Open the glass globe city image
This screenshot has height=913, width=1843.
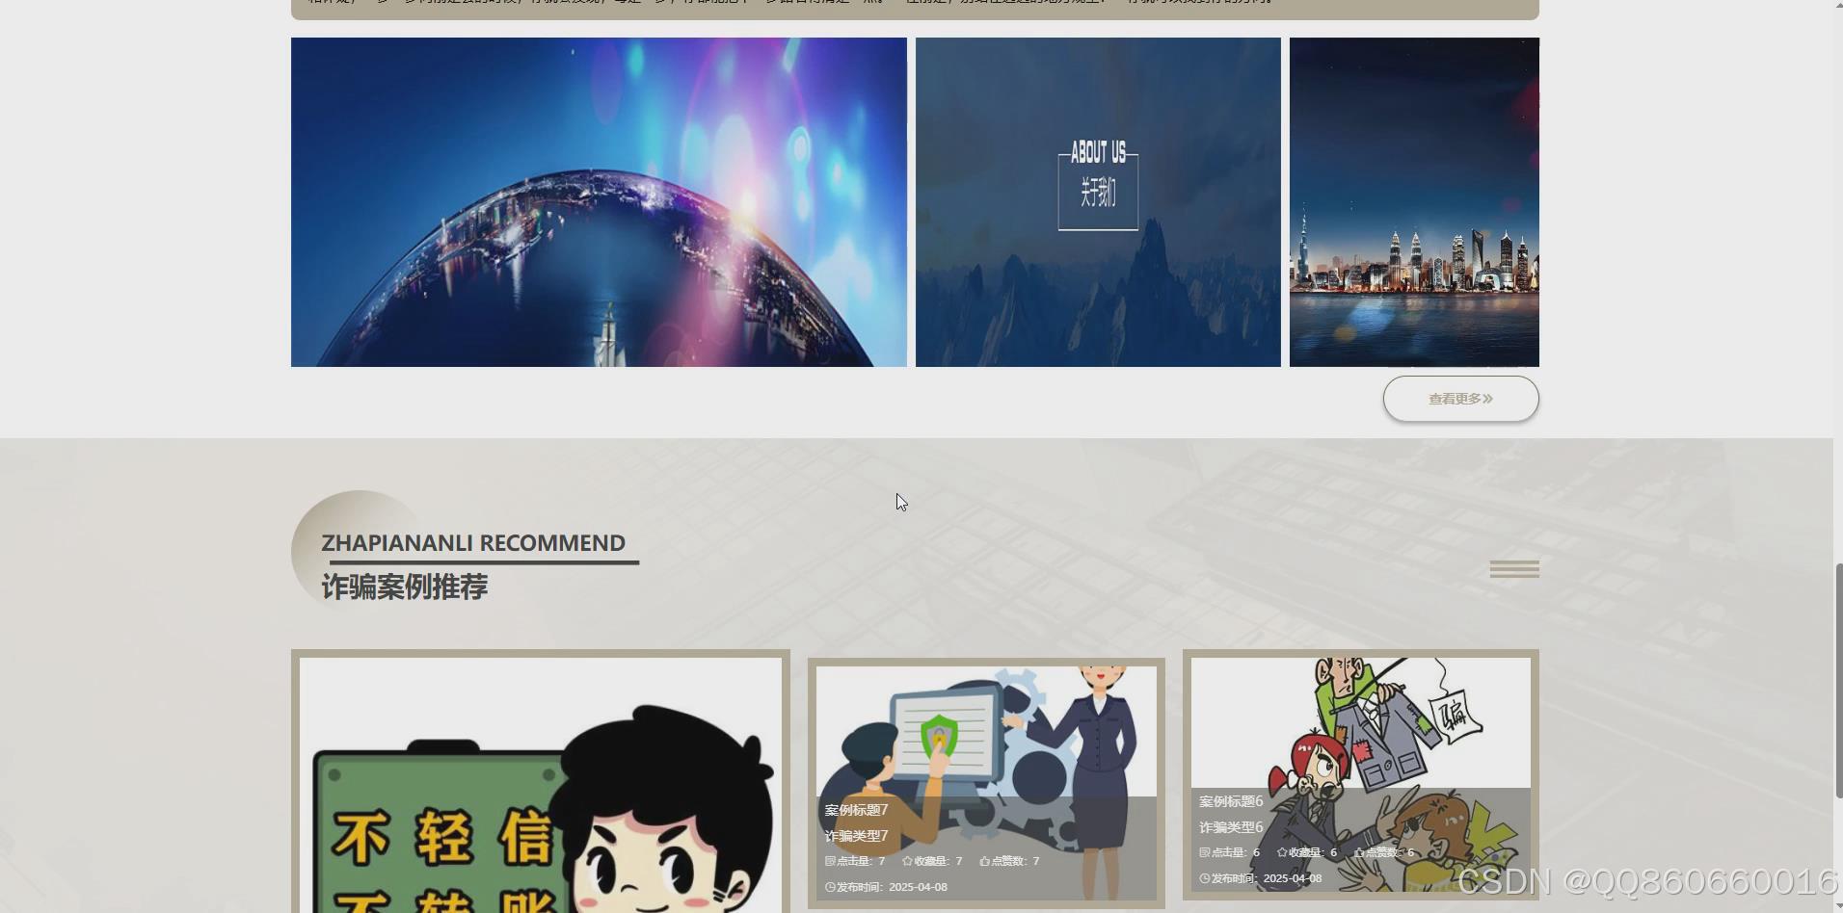pos(599,202)
